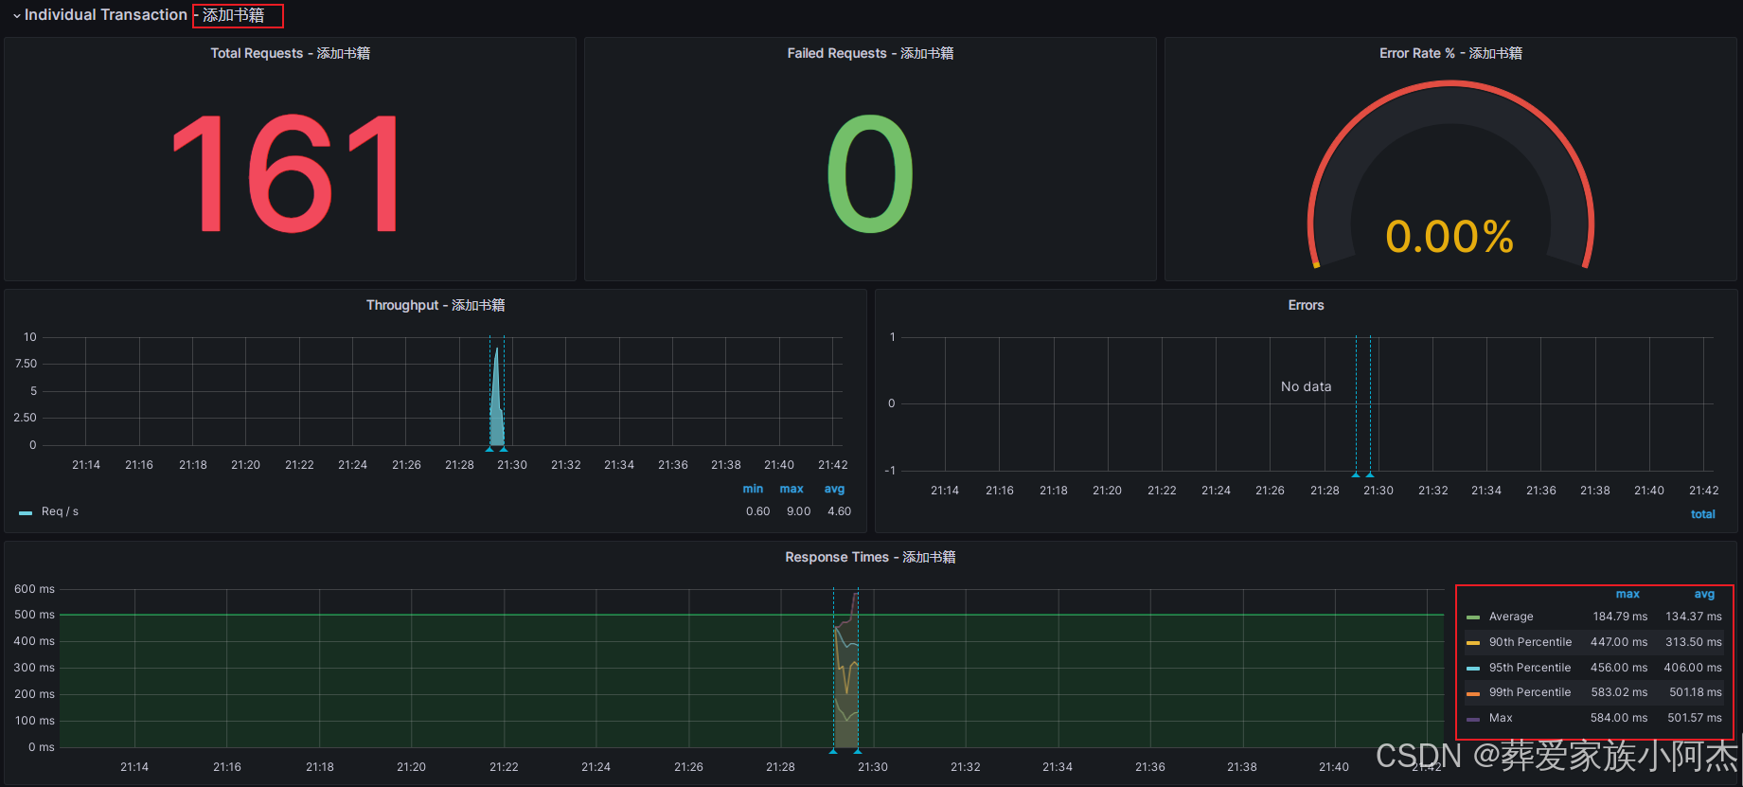The image size is (1743, 787).
Task: Toggle the Req / s legend series
Action: (x=60, y=511)
